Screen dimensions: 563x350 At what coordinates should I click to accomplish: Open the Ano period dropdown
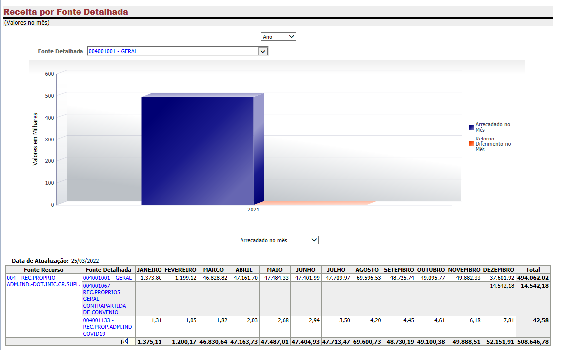278,37
